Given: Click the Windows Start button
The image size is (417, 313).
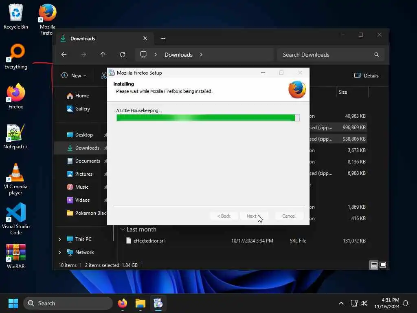Looking at the screenshot, I should tap(13, 303).
